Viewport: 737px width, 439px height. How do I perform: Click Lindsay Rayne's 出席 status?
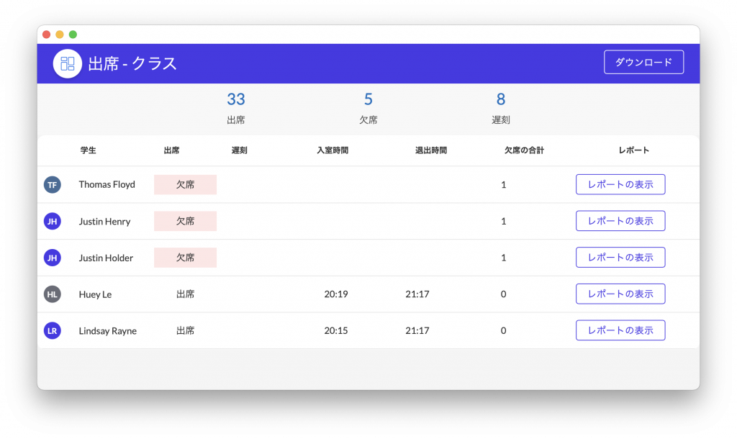tap(185, 330)
